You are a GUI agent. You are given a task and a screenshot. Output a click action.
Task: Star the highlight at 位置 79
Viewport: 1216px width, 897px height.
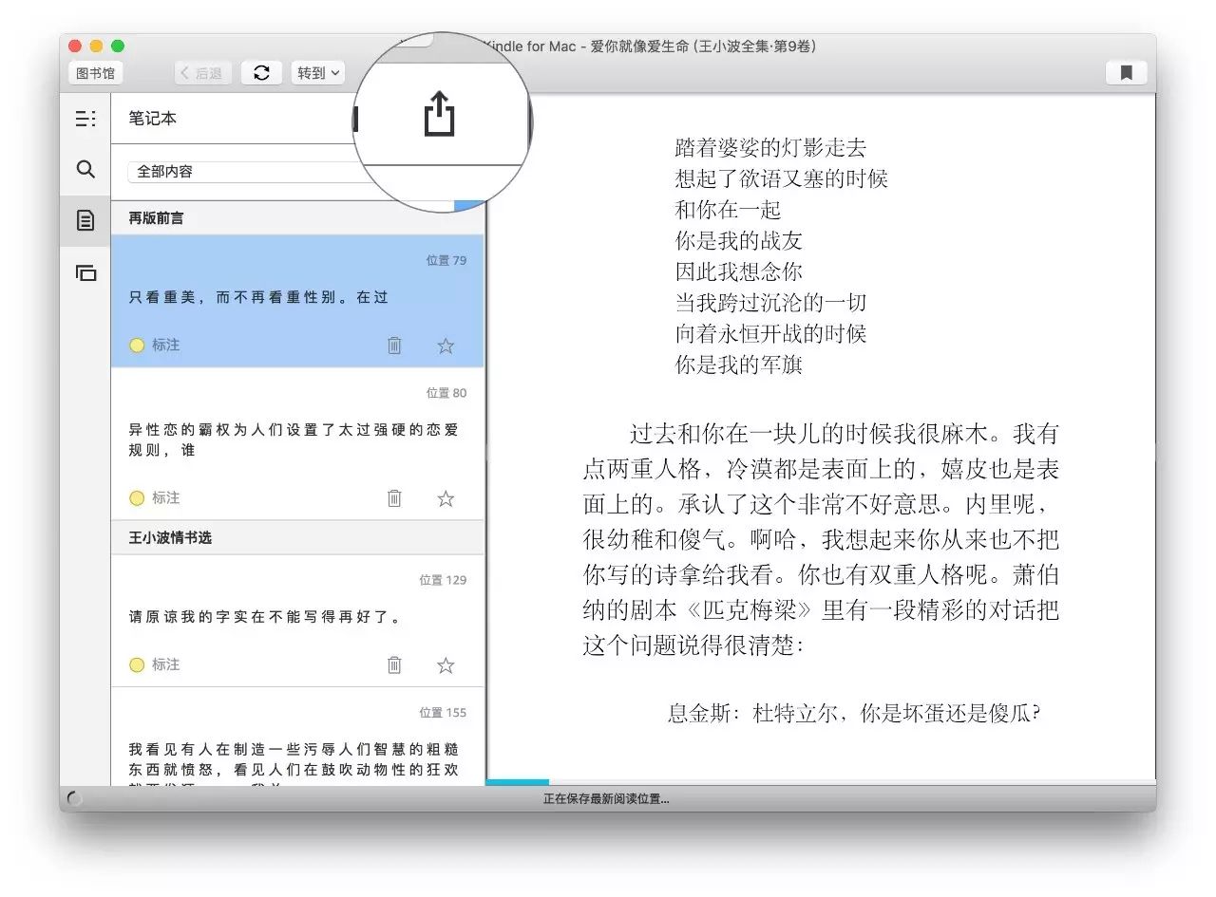point(446,346)
